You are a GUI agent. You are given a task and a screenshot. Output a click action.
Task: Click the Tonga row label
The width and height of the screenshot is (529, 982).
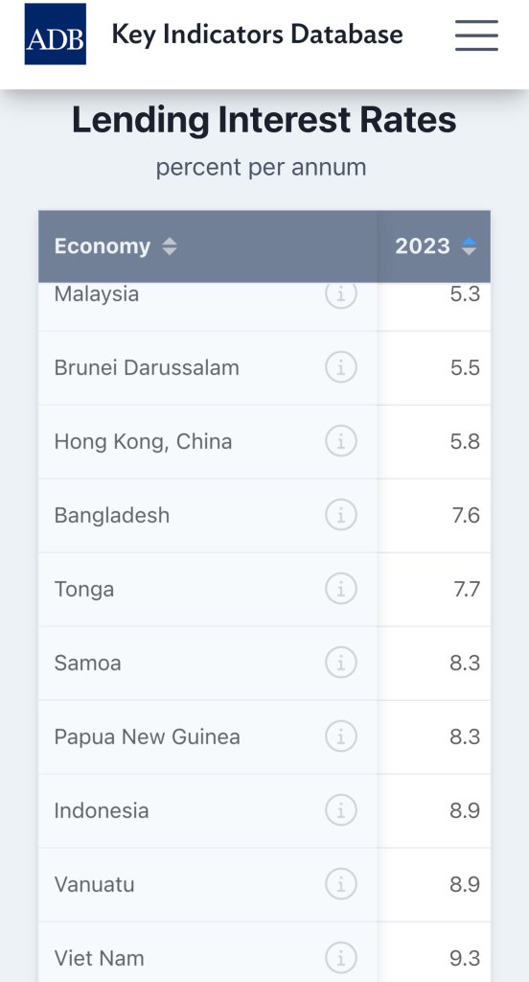click(x=84, y=590)
